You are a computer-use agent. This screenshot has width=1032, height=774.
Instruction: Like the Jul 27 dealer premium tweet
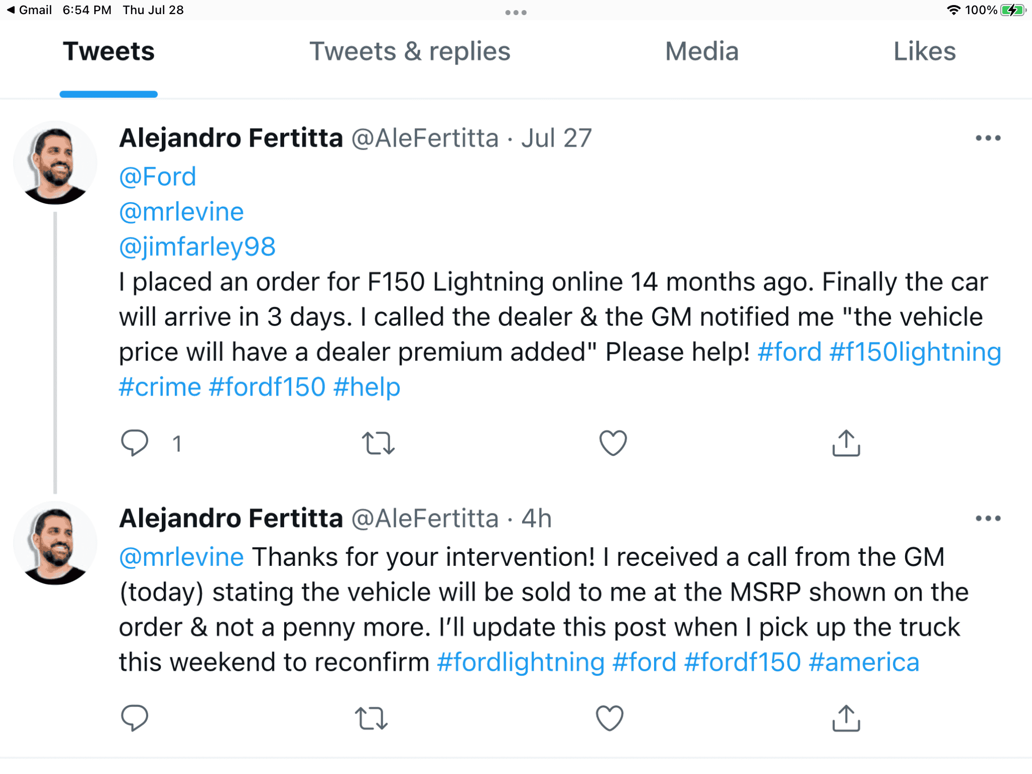coord(613,443)
